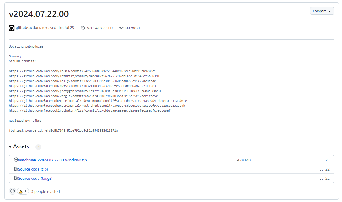The image size is (342, 202).
Task: Click 'released this Jul 23' text
Action: coord(58,28)
